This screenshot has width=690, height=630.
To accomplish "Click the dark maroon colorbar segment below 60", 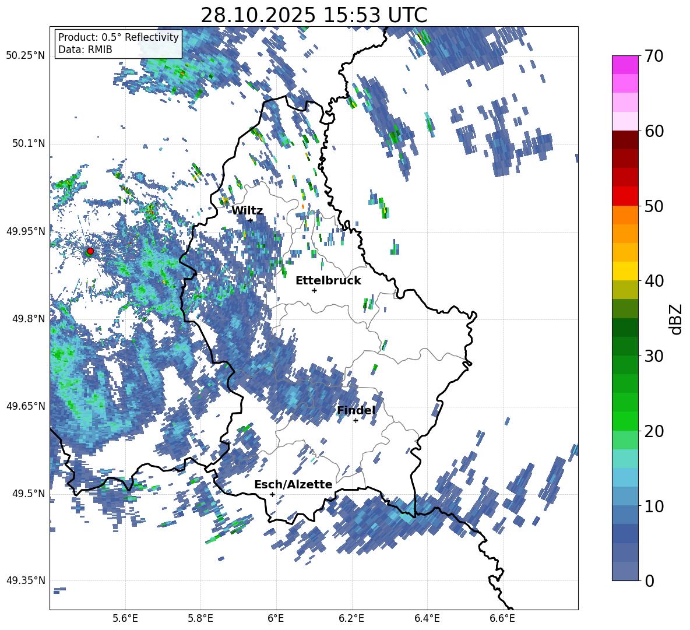I will pos(625,140).
